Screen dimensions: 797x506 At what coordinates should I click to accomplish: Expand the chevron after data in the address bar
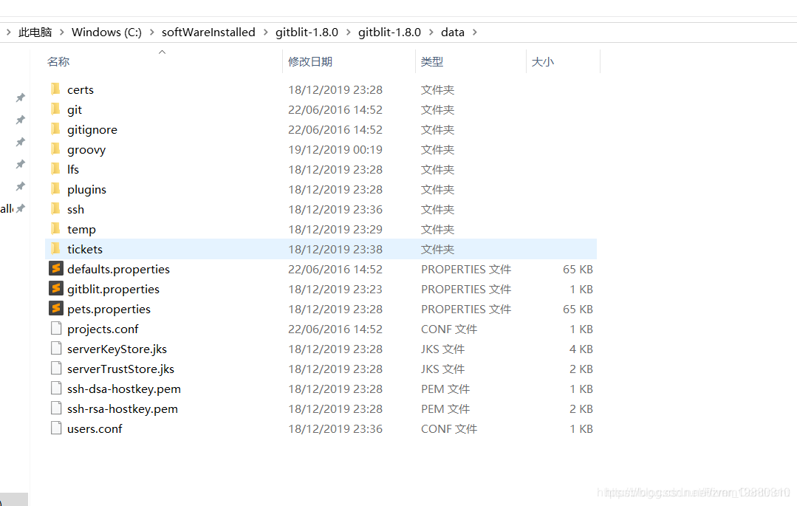point(475,33)
